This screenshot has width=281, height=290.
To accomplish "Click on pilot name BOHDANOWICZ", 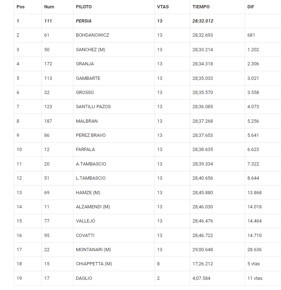I will tap(92, 35).
